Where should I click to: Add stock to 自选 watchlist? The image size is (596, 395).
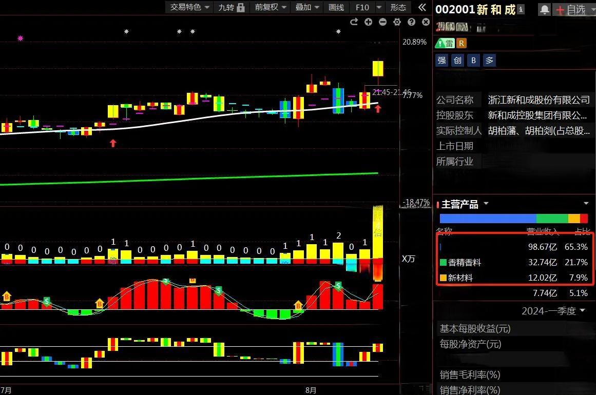point(571,9)
